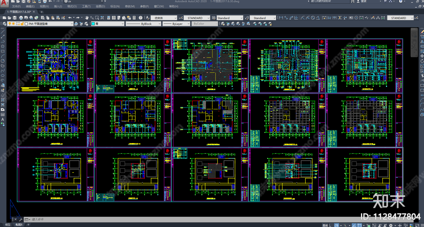Open the 仿宋体 text style dropdown
Screen dimensions: 424x227
pyautogui.click(x=164, y=18)
